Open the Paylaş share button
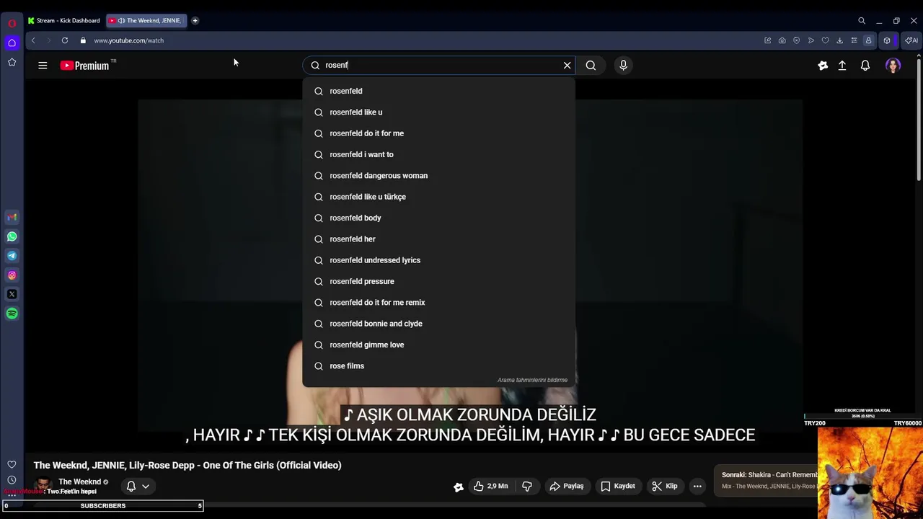923x519 pixels. [566, 487]
